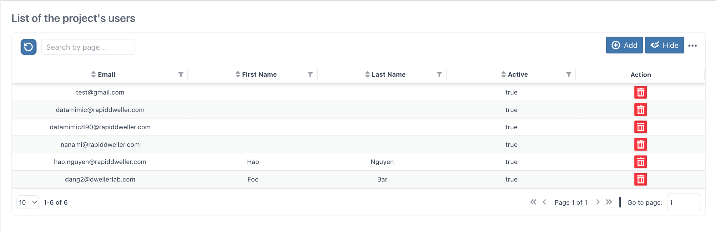Click the Hide button
The width and height of the screenshot is (716, 231).
tap(664, 45)
